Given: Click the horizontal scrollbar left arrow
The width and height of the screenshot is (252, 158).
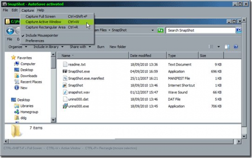Looking at the screenshot, I should pyautogui.click(x=6, y=142).
